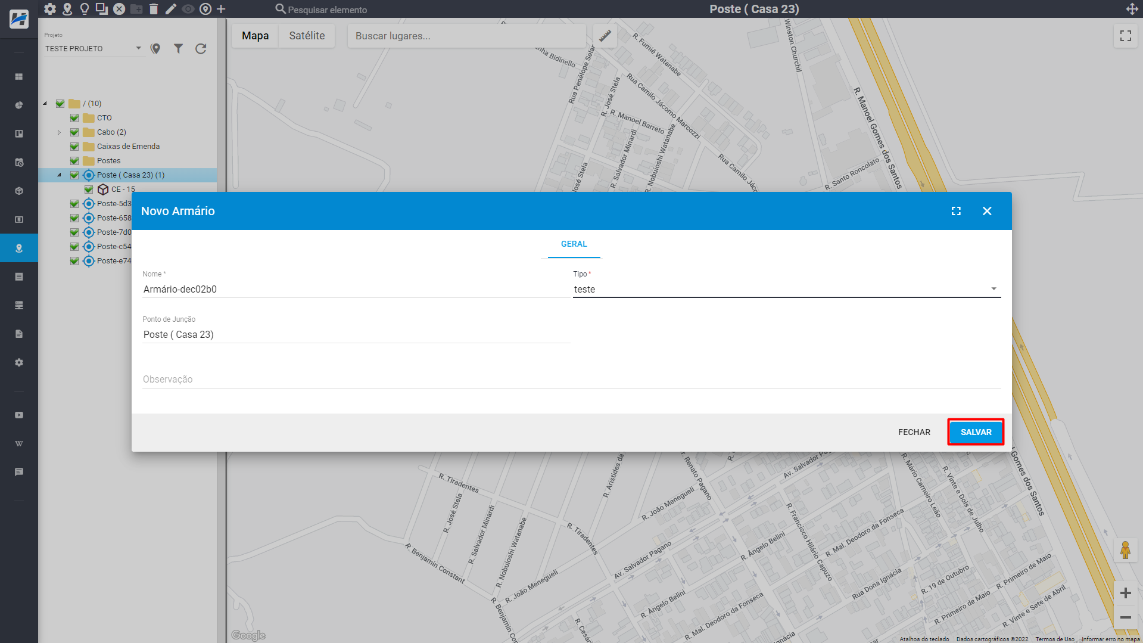Click the Buscar lugares search box

point(466,36)
